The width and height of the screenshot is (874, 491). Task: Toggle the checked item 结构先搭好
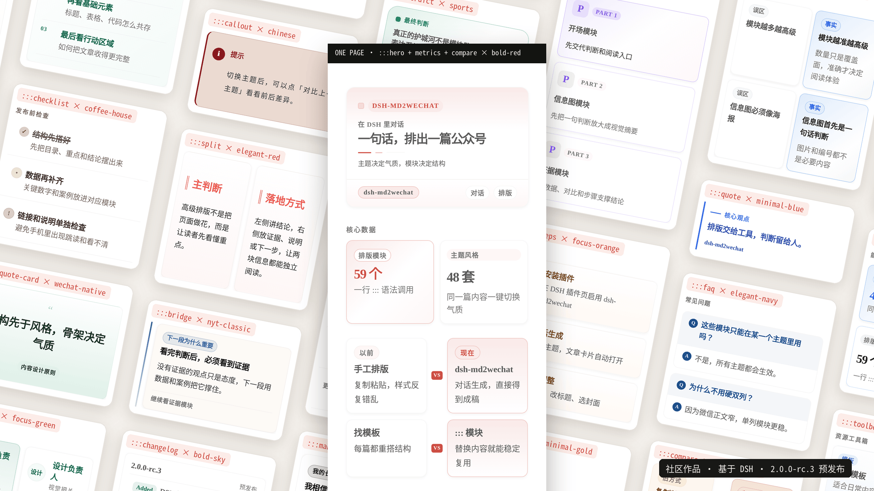click(x=24, y=131)
